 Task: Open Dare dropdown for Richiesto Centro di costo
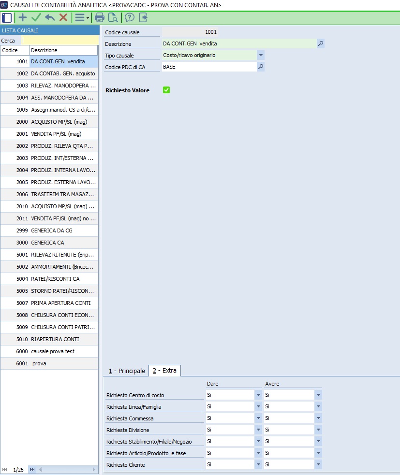pyautogui.click(x=258, y=395)
